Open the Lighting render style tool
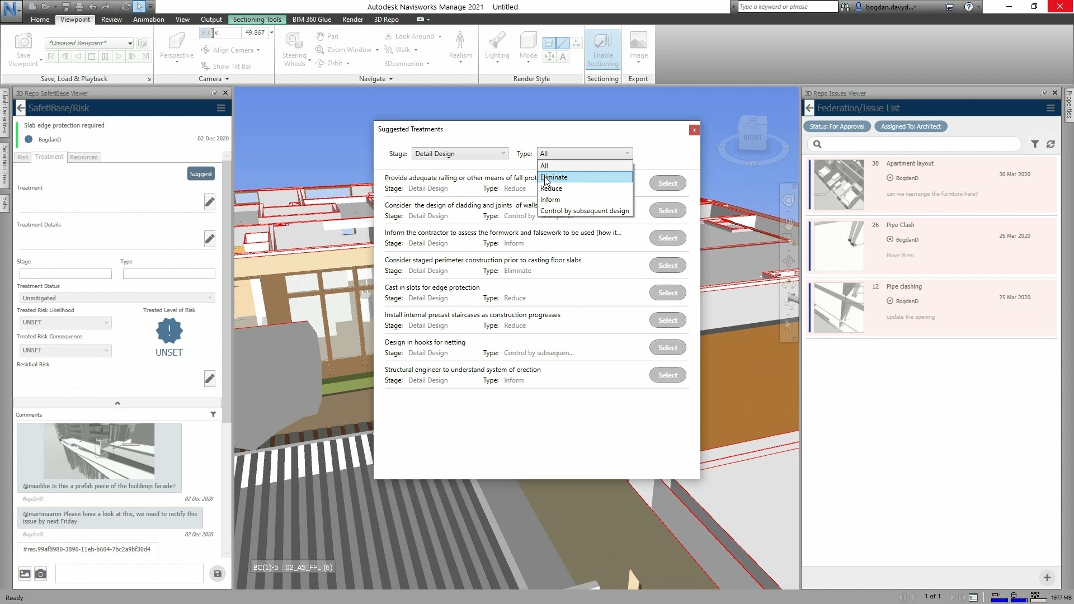This screenshot has height=604, width=1074. point(497,46)
